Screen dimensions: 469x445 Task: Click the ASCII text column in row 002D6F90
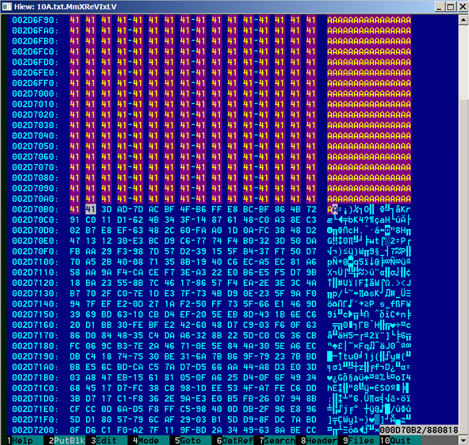click(368, 20)
